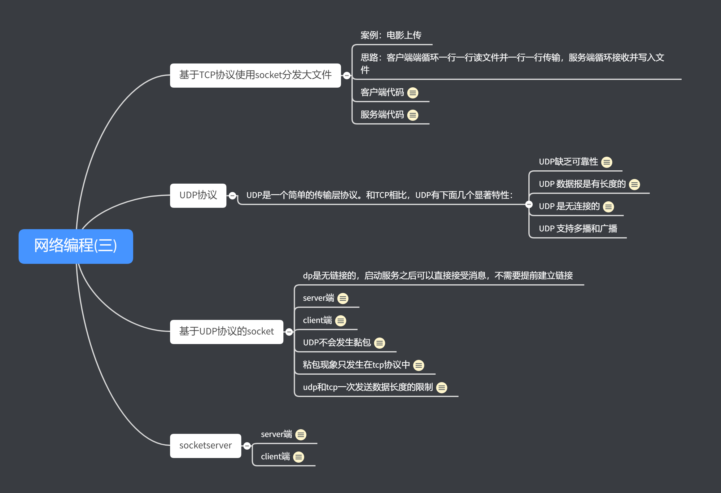Select client端 label under 基于UDP协议的socket
Viewport: 721px width, 493px height.
(x=317, y=320)
